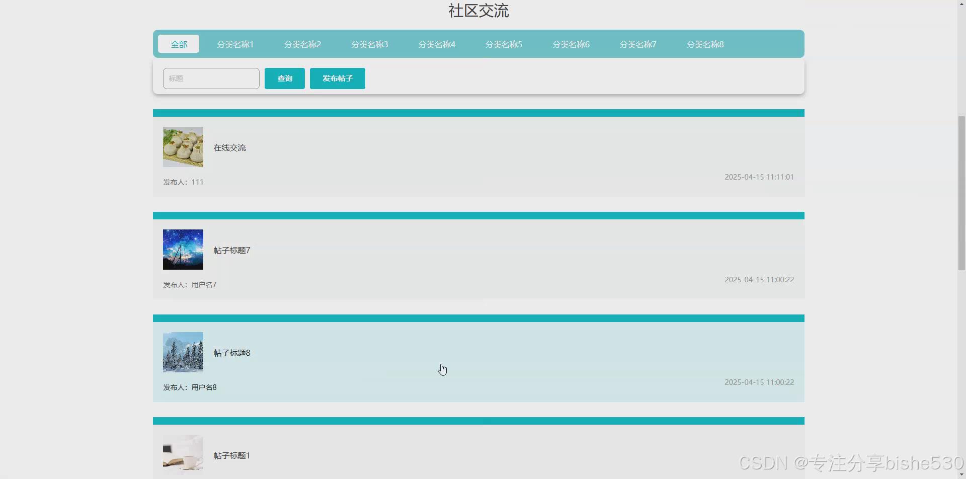Click the 帖子标题7 post timestamp 2025-04-15 11:00:22
The width and height of the screenshot is (966, 479).
coord(759,280)
